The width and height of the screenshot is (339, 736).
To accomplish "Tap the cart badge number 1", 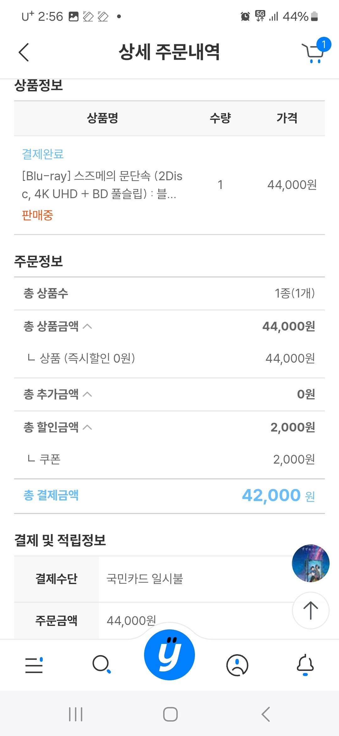I will coord(324,44).
